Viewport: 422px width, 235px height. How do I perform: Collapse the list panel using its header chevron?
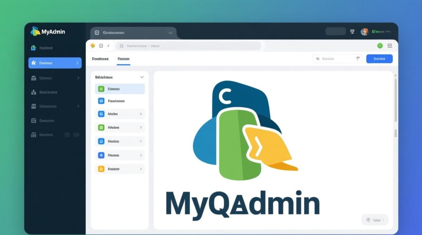click(x=142, y=77)
